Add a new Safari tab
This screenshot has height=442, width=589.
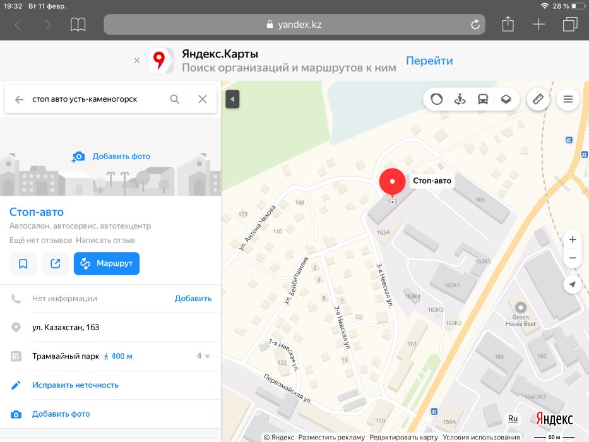538,25
